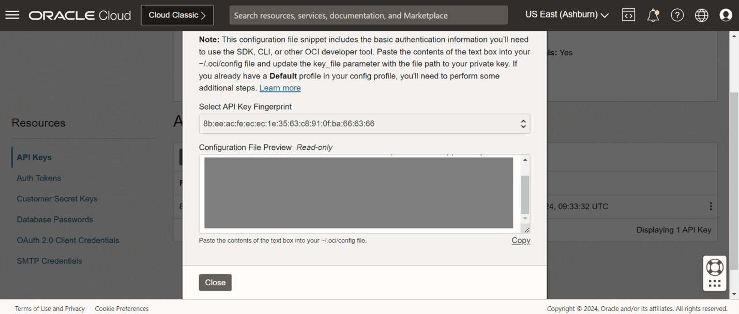
Task: Open the notifications bell
Action: [x=653, y=15]
